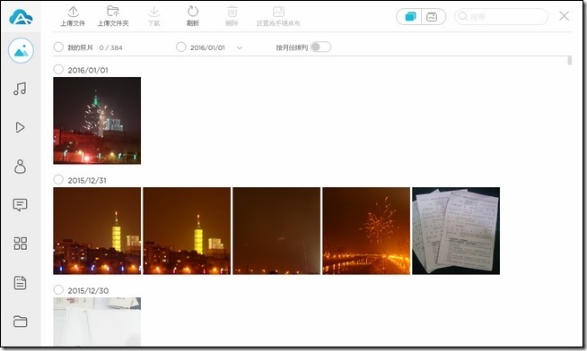
Task: Click set as phone wallpaper icon
Action: point(278,12)
